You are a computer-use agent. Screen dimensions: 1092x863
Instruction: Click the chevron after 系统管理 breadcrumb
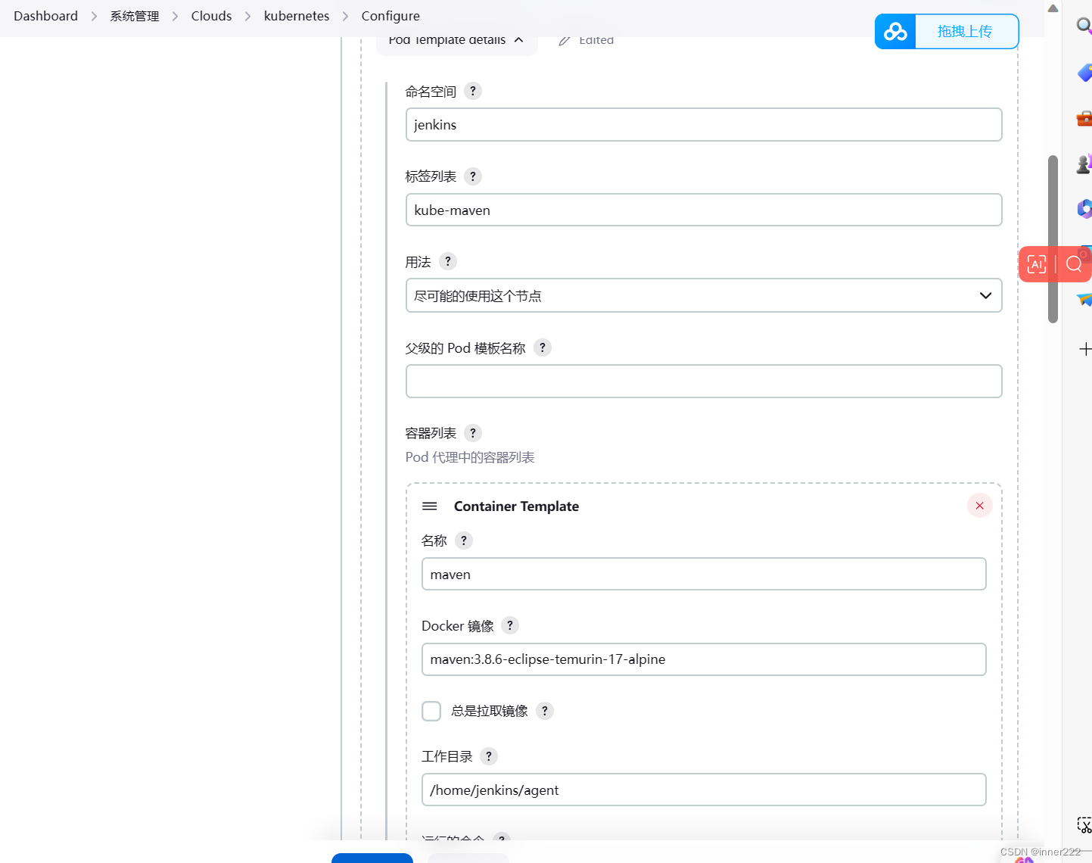coord(175,16)
